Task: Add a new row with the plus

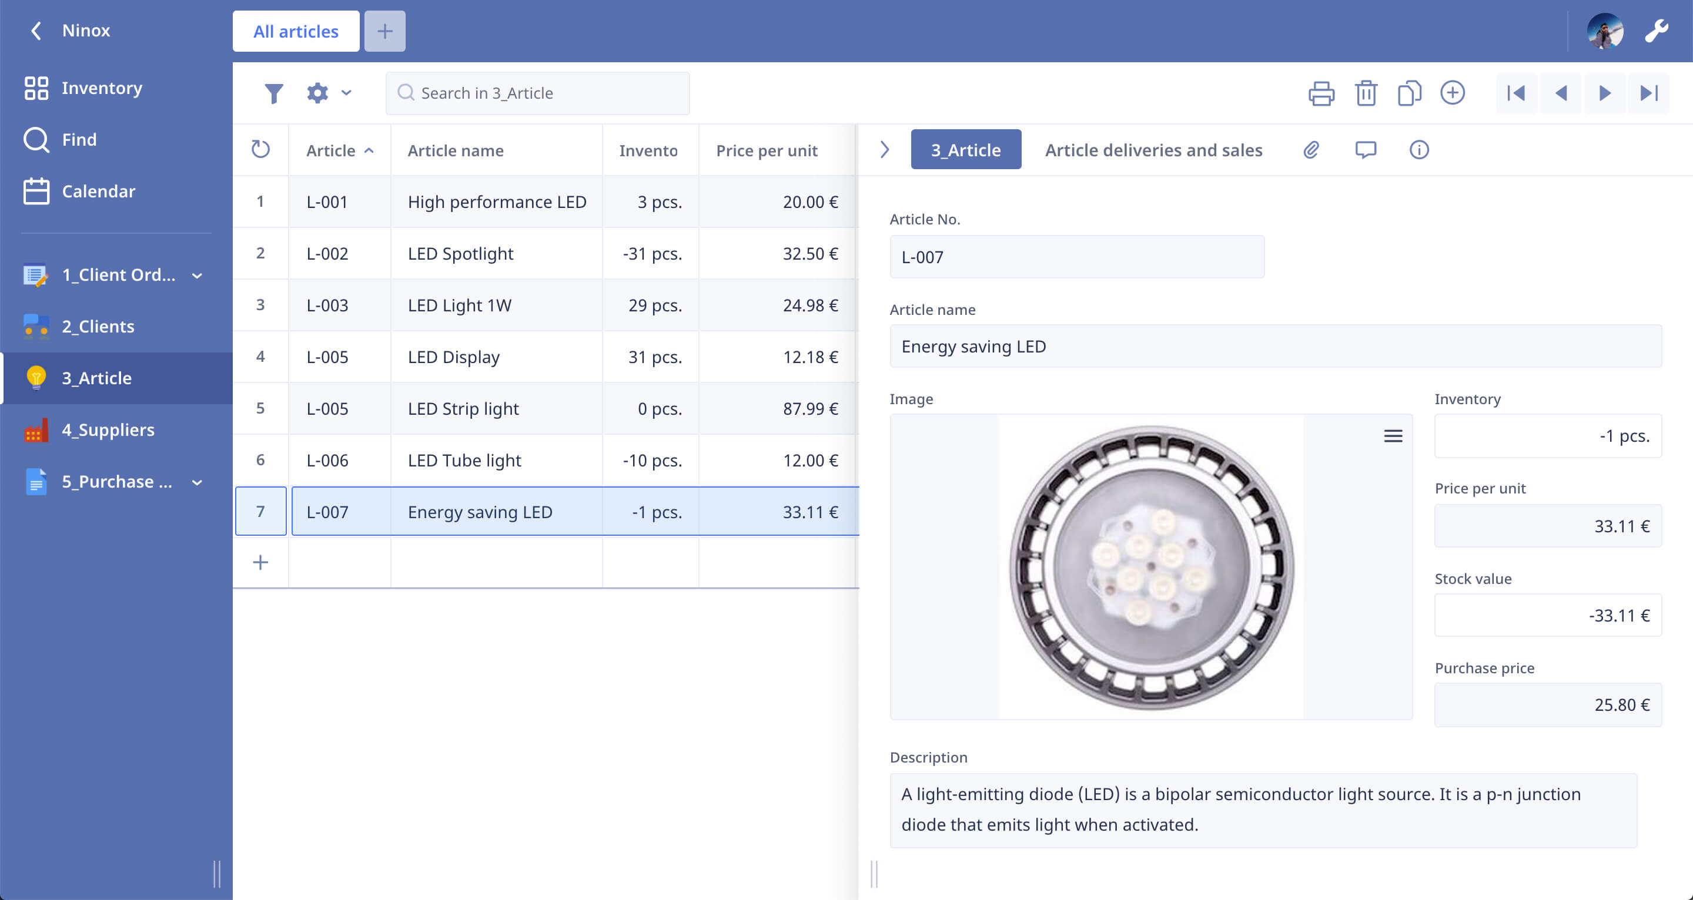Action: [x=260, y=562]
